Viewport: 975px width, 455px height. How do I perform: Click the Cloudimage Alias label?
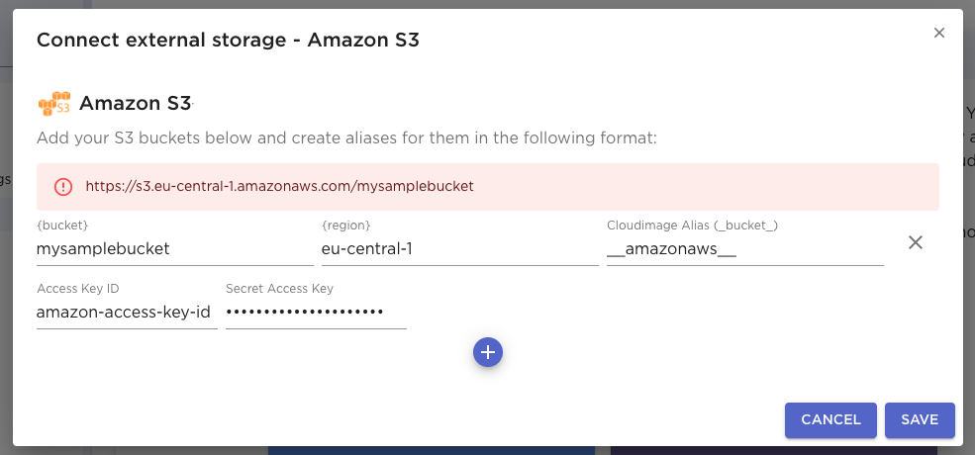pyautogui.click(x=693, y=226)
